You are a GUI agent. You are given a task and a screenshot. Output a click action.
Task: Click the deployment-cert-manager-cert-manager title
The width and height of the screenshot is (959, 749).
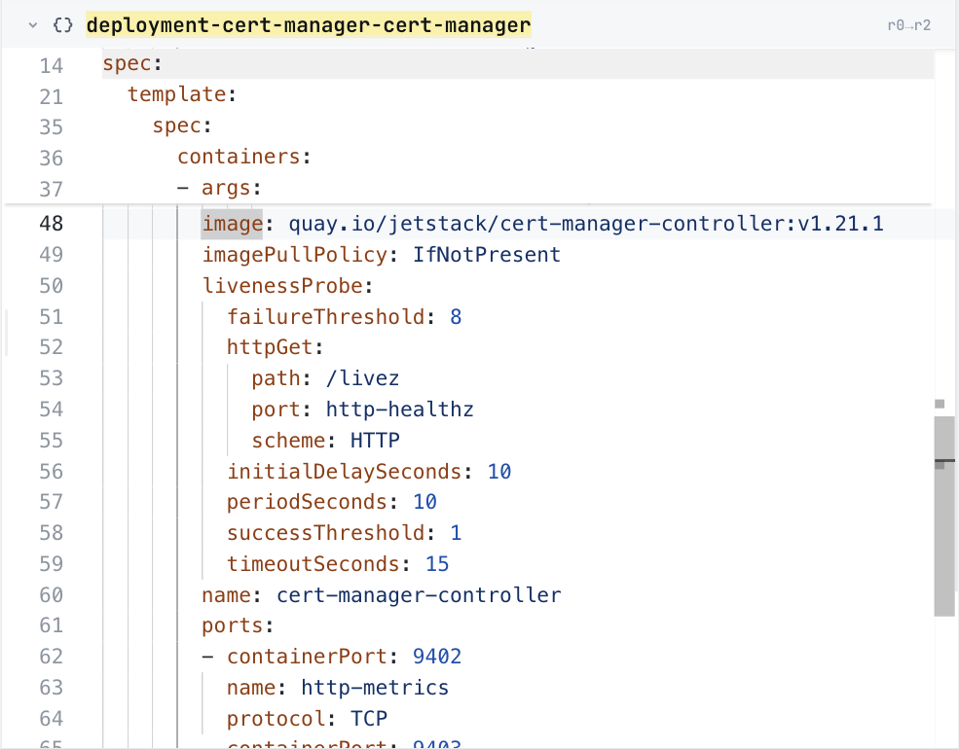tap(309, 25)
